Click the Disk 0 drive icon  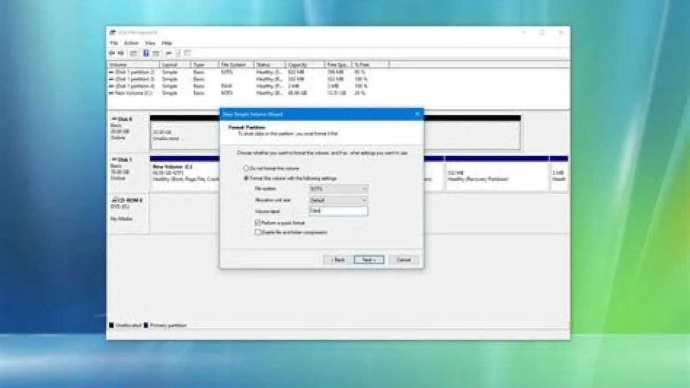pyautogui.click(x=113, y=119)
